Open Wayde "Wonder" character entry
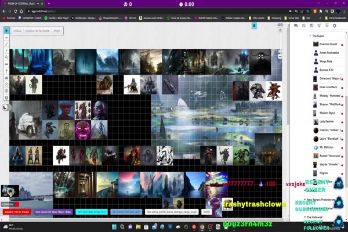The image size is (348, 232). pos(328,165)
